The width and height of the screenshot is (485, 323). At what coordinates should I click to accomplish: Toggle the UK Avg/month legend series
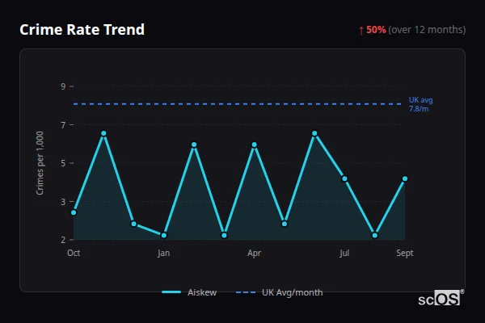280,292
